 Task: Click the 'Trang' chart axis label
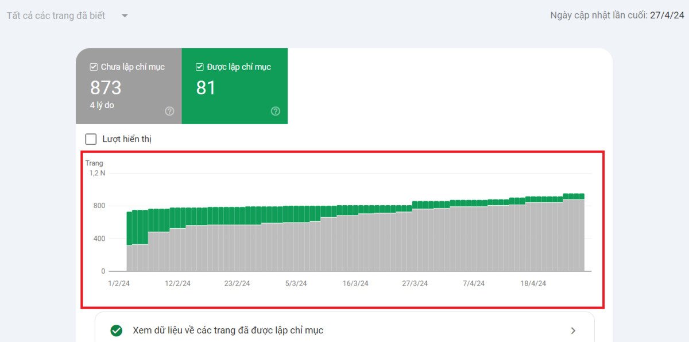(x=94, y=163)
